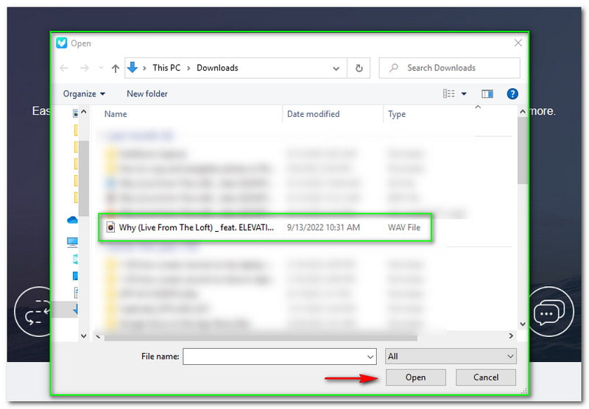This screenshot has height=409, width=589.
Task: Click OneDrive cloud icon in navigation pane
Action: point(72,220)
